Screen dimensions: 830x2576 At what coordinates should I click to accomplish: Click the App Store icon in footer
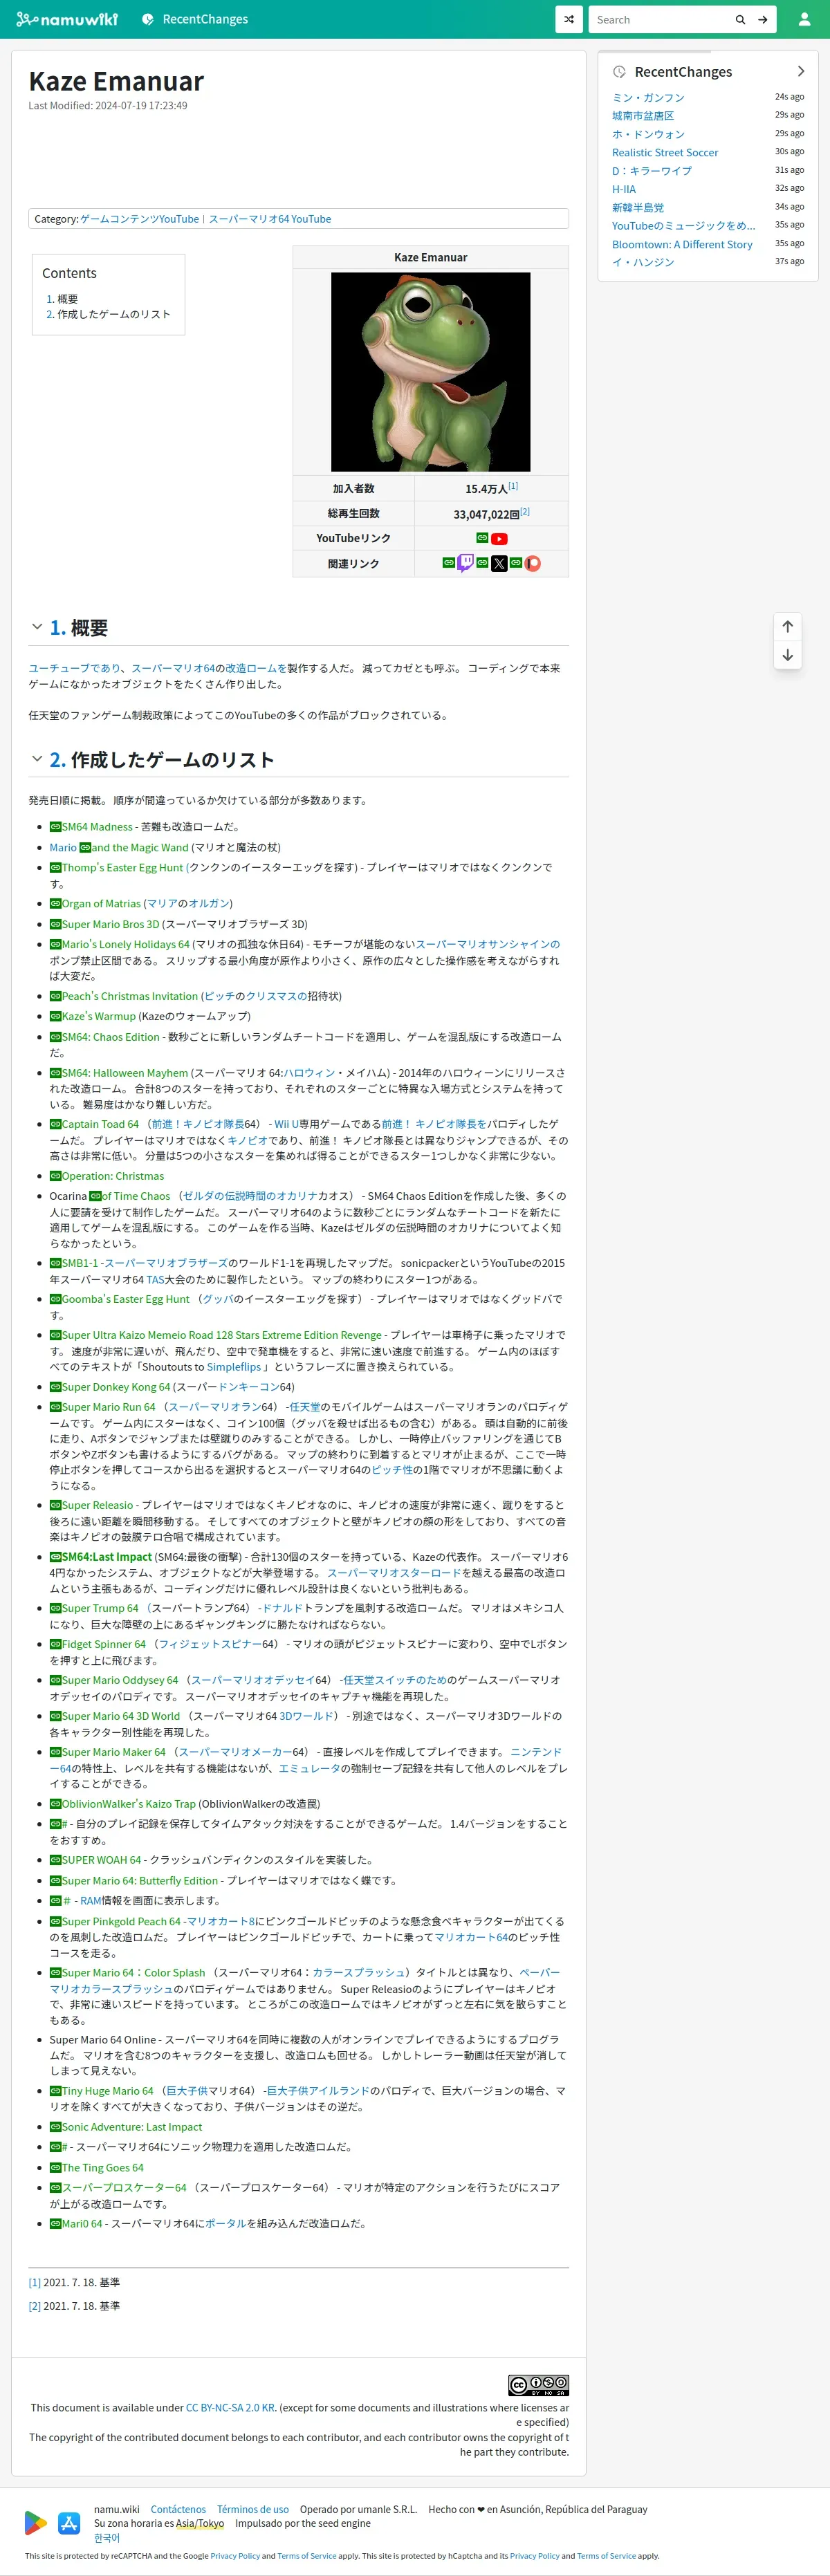tap(69, 2523)
